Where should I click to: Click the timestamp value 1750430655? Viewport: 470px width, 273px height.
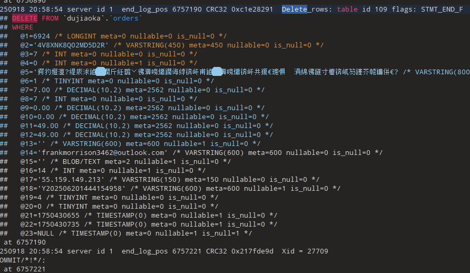click(x=60, y=215)
